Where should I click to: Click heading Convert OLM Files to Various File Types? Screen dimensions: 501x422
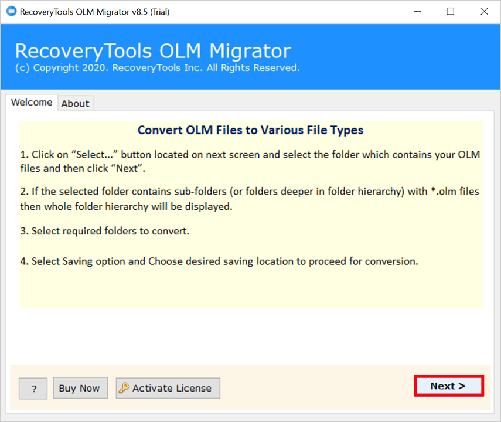pyautogui.click(x=250, y=130)
